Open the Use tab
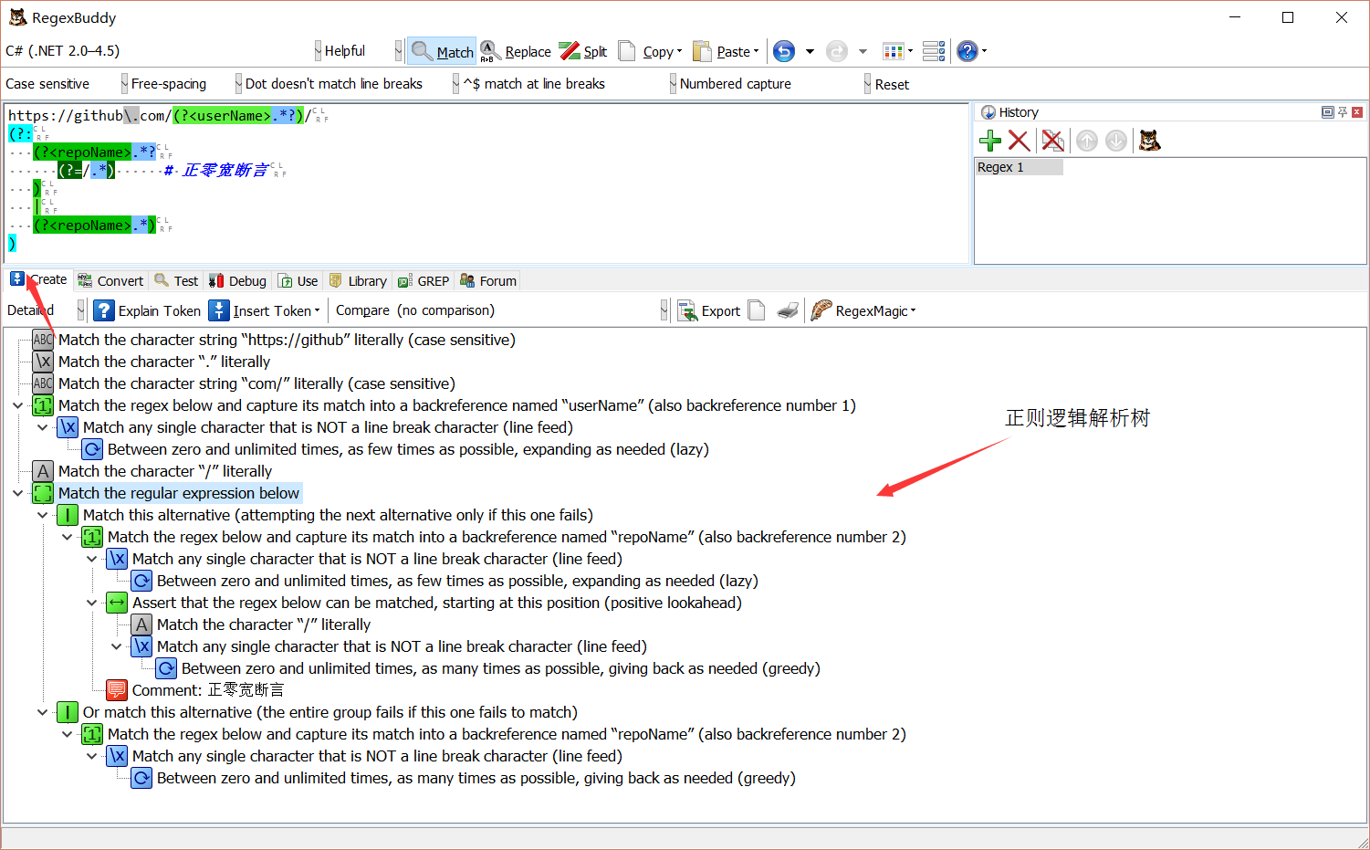 (x=298, y=281)
